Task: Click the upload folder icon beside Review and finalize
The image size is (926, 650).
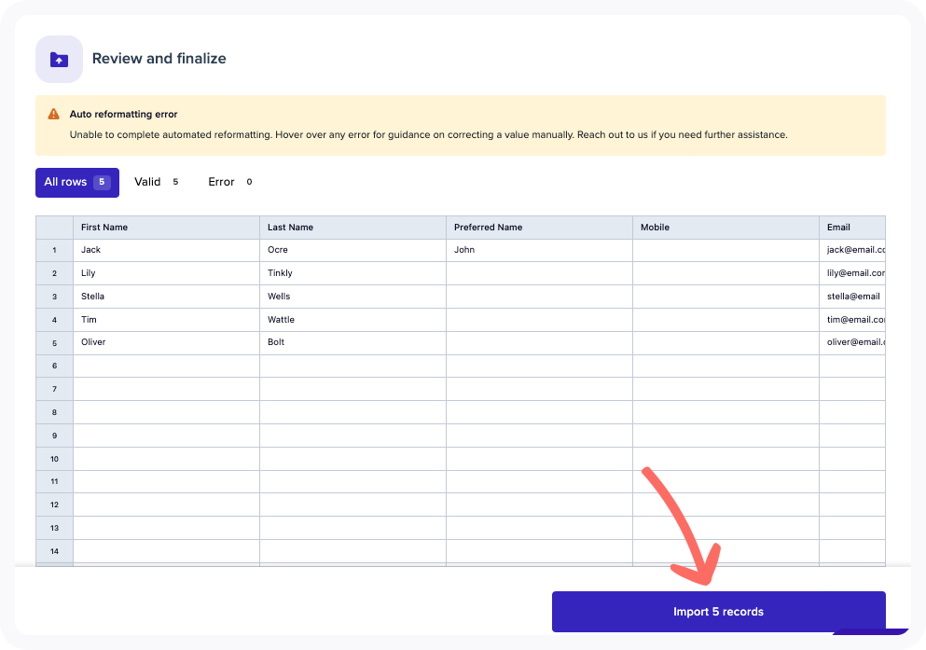Action: point(59,59)
